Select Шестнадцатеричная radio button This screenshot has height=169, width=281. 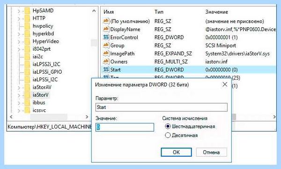[x=168, y=126]
